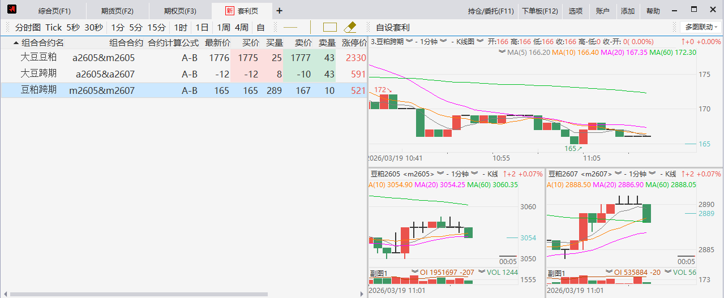Open the 多图联动 dropdown
This screenshot has height=298, width=724.
(701, 27)
